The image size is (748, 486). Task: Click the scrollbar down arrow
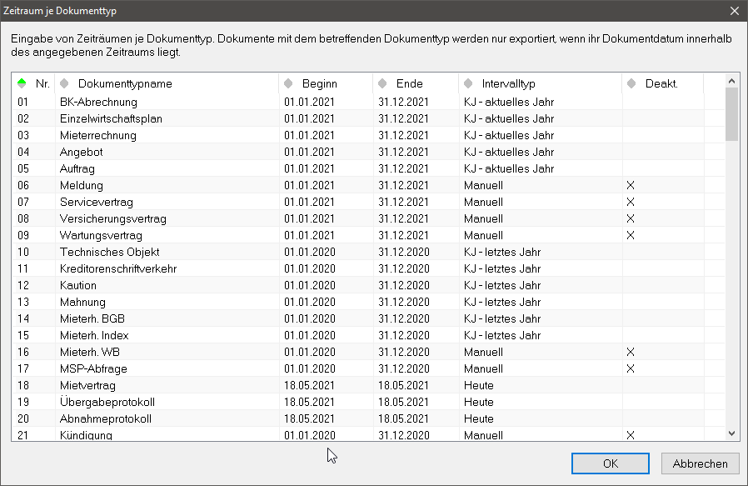point(732,431)
